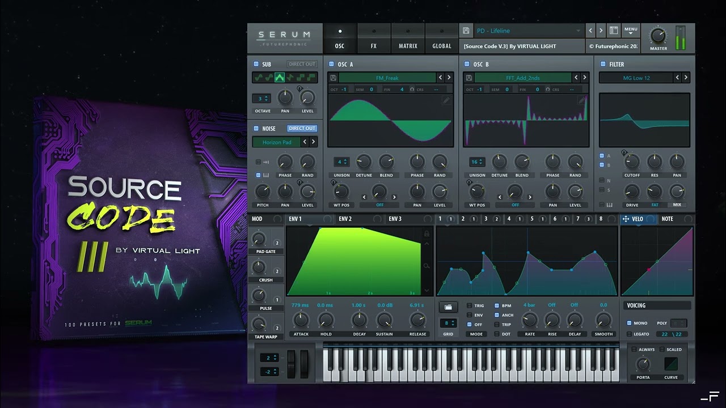
Task: Click OSC A wavetable save disk icon
Action: tap(333, 78)
